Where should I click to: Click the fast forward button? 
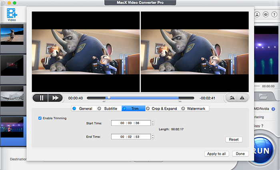pyautogui.click(x=56, y=98)
